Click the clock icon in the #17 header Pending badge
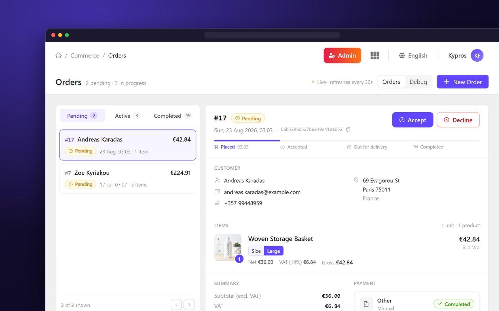Viewport: 499px width, 311px height. point(238,118)
